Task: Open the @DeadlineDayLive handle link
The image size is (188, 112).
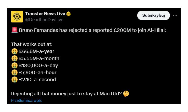Action: coord(44,20)
